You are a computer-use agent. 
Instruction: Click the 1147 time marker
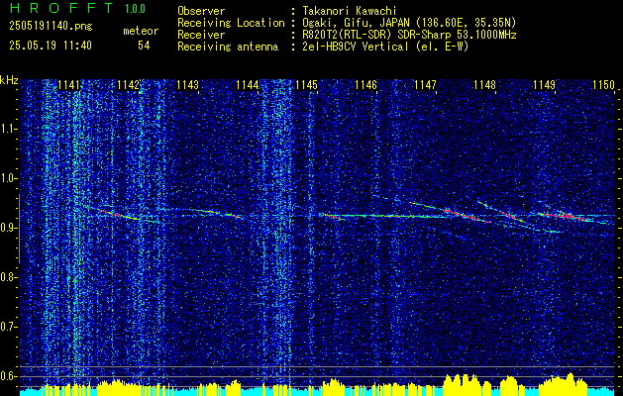[x=425, y=85]
